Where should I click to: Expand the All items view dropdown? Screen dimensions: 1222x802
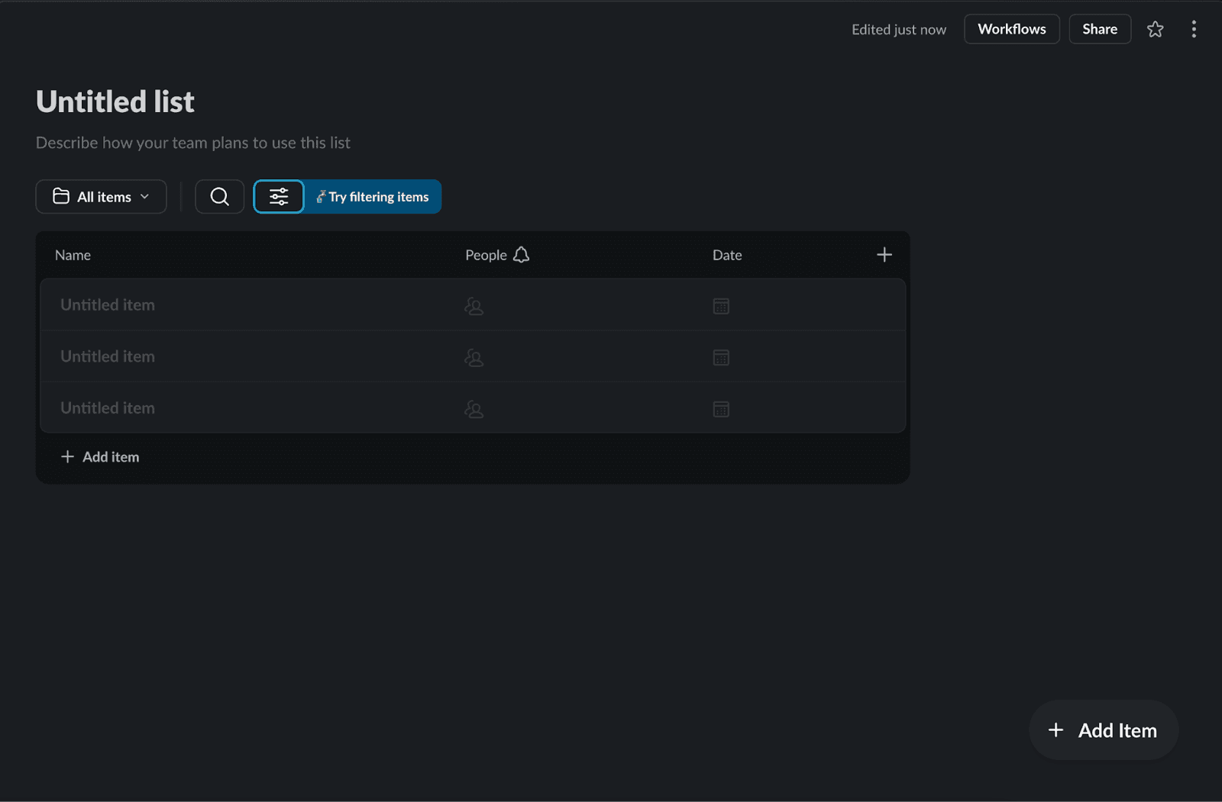pyautogui.click(x=102, y=197)
